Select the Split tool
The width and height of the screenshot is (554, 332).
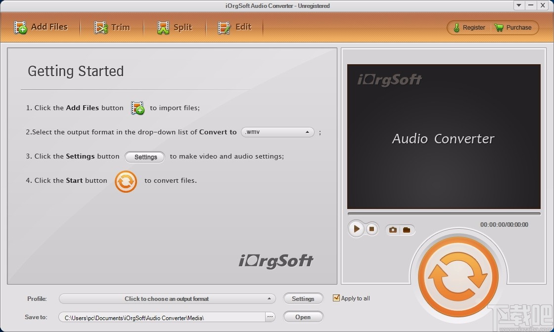click(174, 27)
